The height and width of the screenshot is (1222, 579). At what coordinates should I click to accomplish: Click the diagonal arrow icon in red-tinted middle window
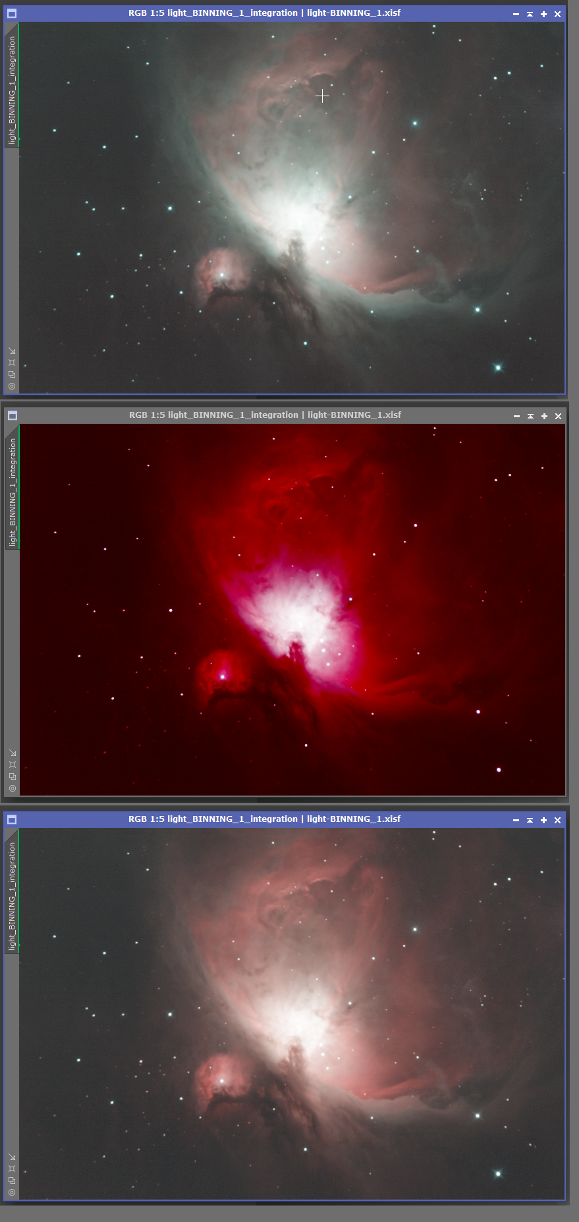13,753
